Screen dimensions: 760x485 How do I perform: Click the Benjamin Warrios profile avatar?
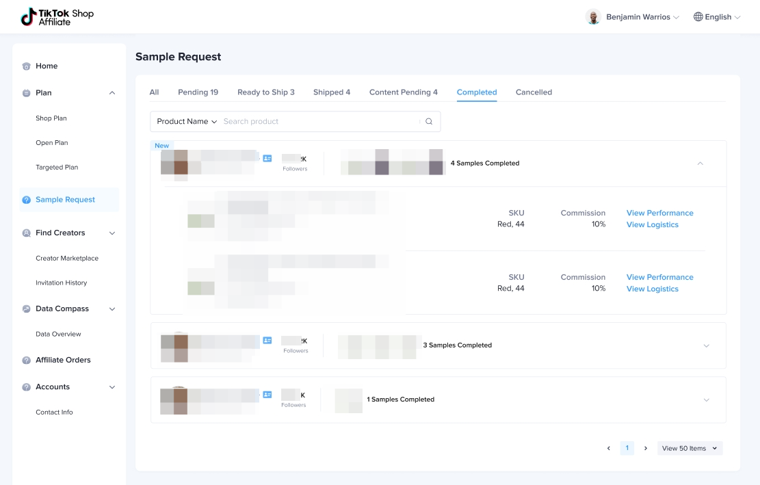click(x=593, y=17)
